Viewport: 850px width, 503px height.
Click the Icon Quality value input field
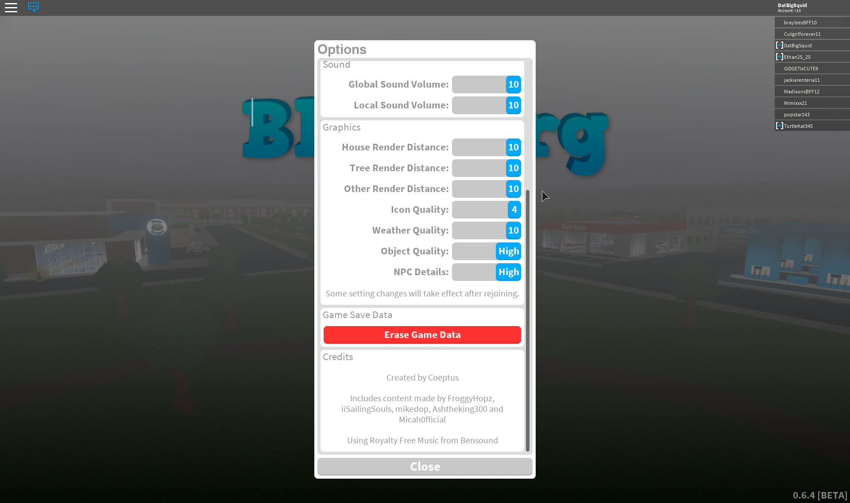coord(487,209)
